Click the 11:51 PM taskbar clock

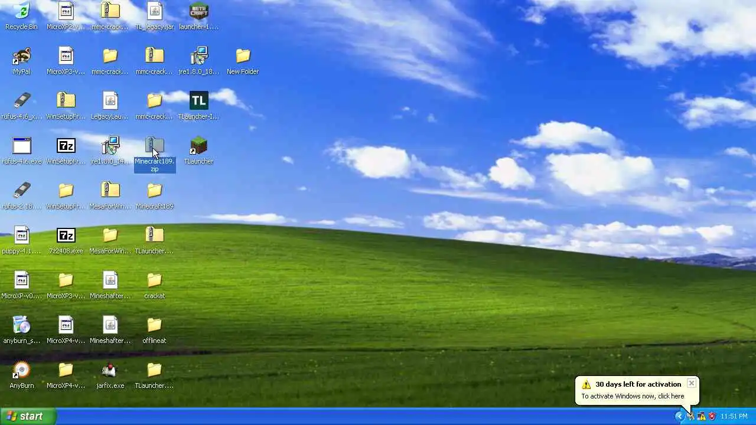tap(734, 416)
